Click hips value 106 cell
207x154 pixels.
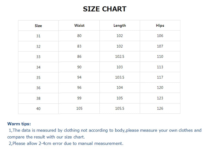tap(160, 36)
